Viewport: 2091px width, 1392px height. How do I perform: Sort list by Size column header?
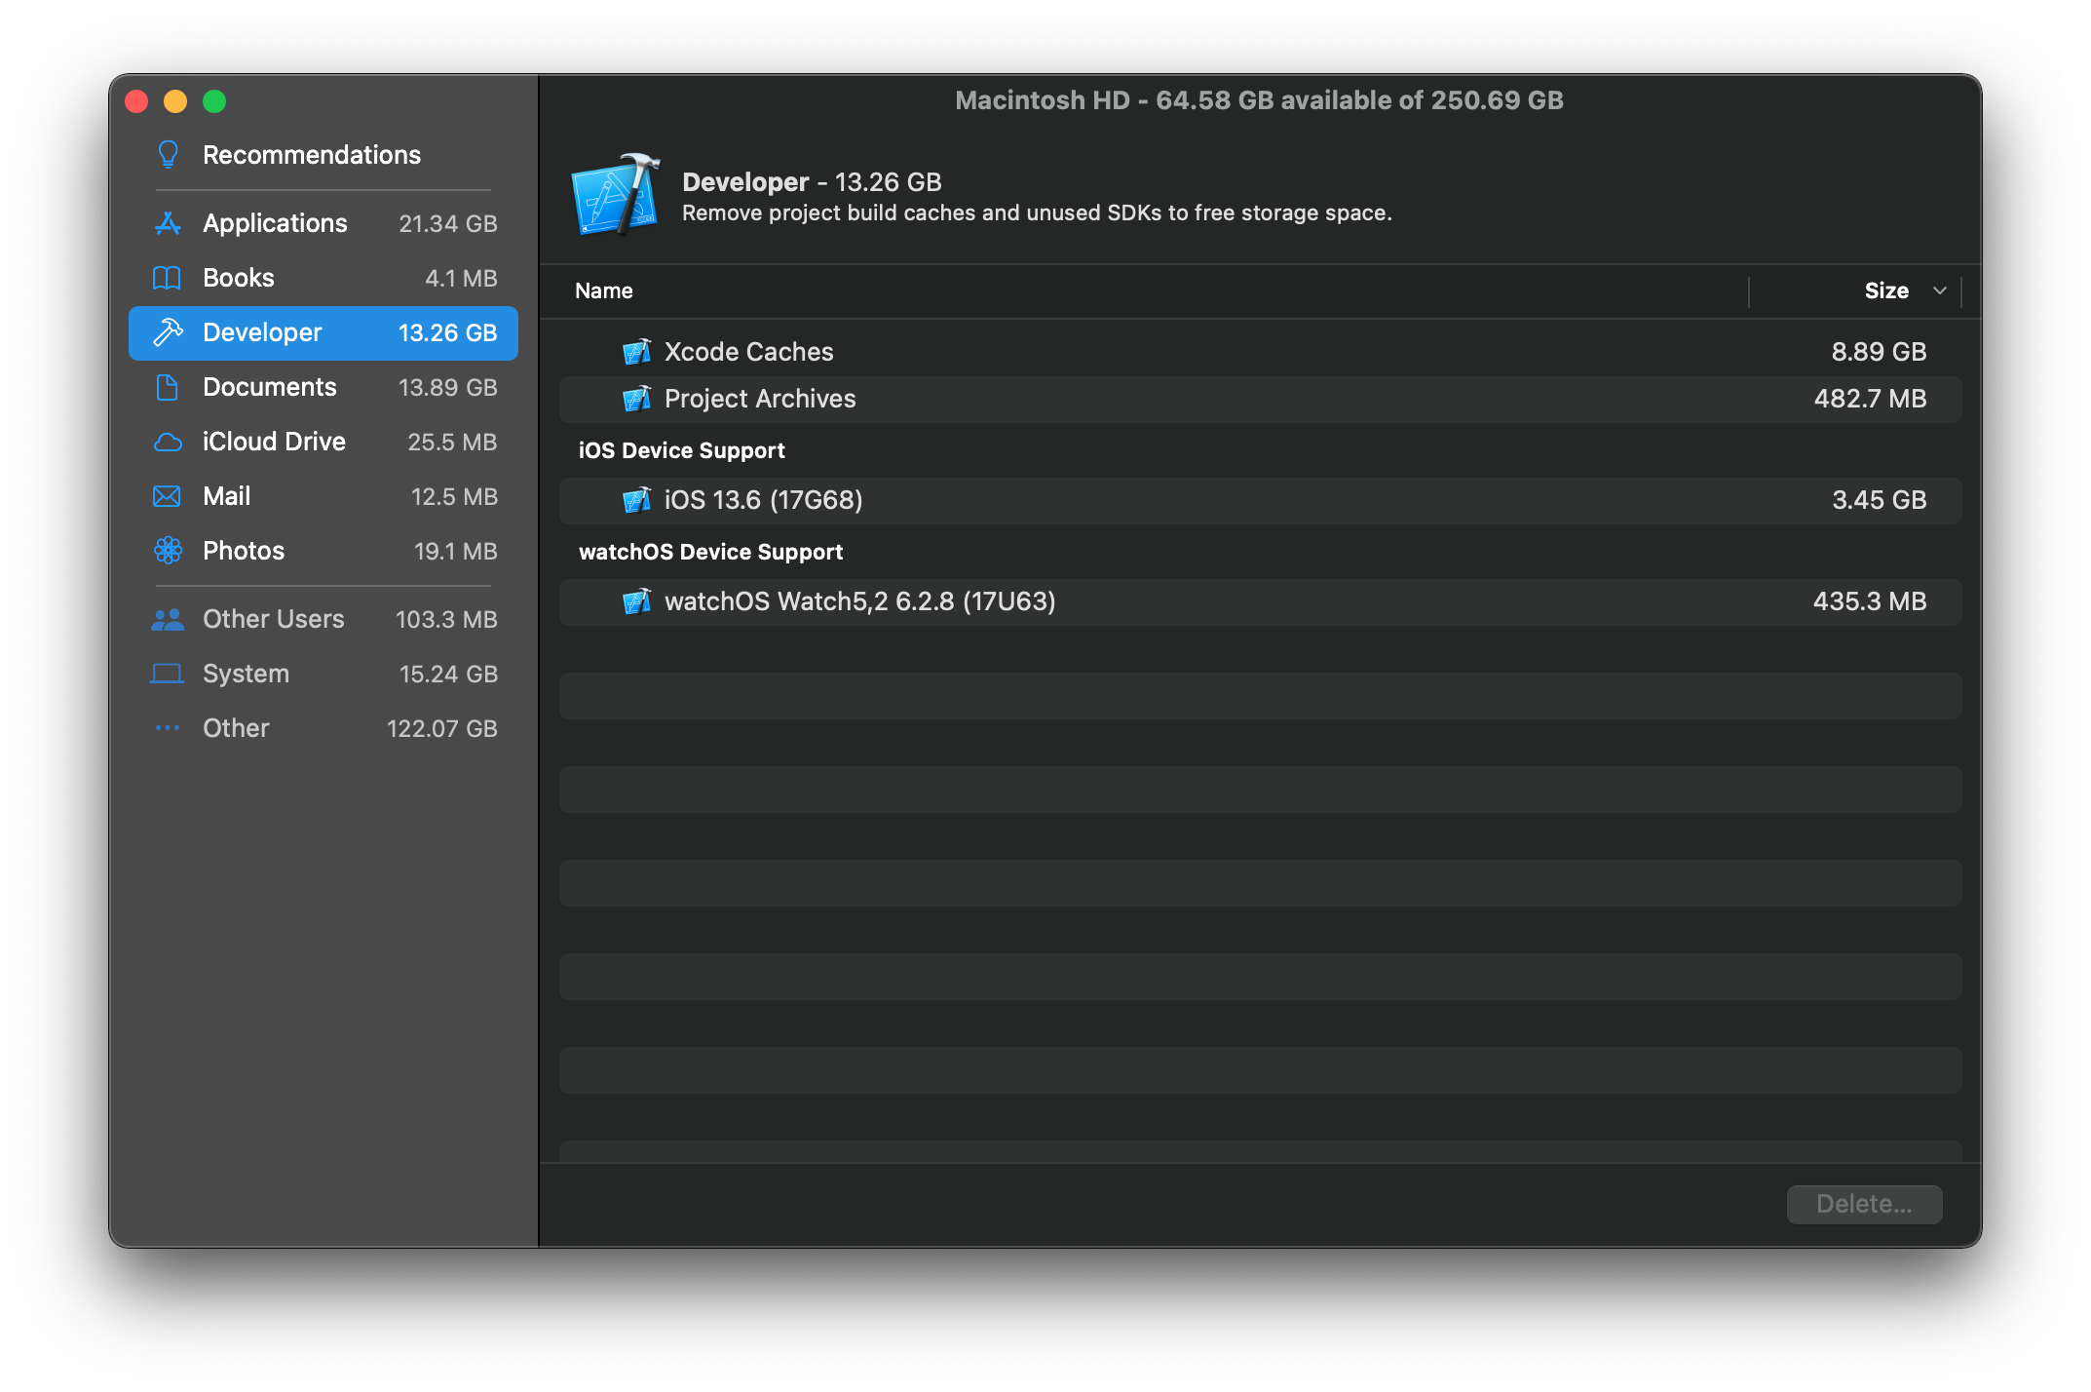tap(1885, 290)
